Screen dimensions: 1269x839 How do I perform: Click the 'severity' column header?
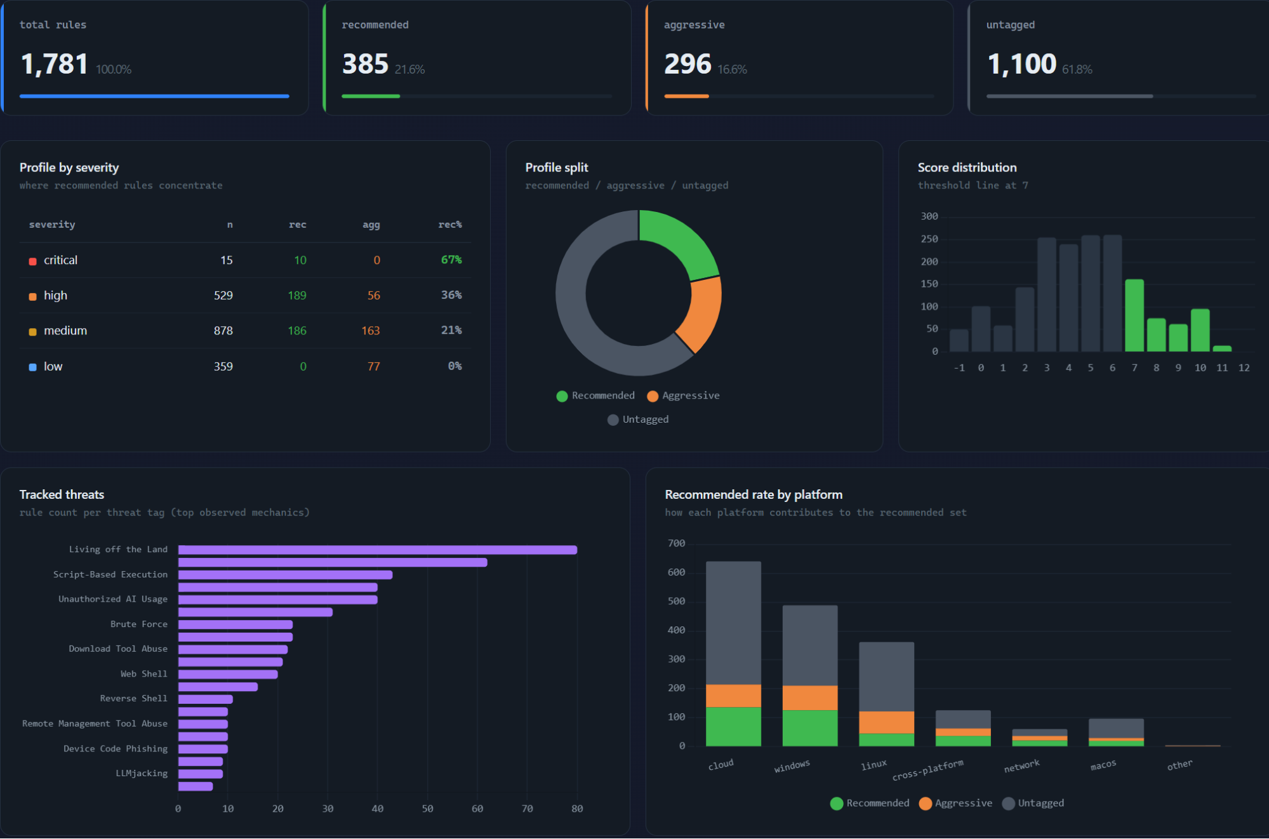tap(52, 225)
